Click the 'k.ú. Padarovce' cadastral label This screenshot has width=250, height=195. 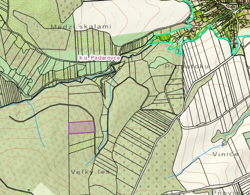(99, 58)
